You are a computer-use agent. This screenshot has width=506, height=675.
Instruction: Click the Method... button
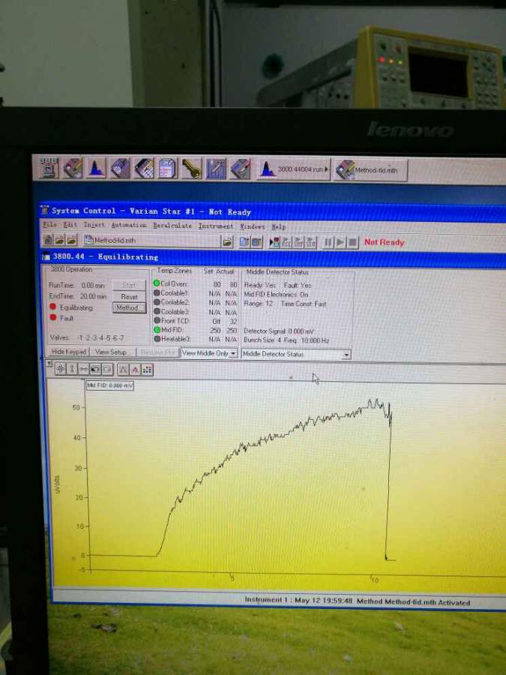(129, 307)
